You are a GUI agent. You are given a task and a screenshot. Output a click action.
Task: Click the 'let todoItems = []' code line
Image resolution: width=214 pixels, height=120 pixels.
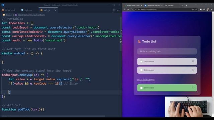(x=17, y=23)
